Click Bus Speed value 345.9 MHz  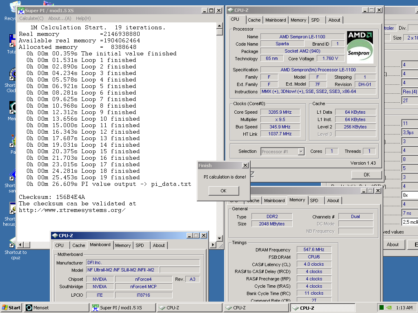pos(280,127)
